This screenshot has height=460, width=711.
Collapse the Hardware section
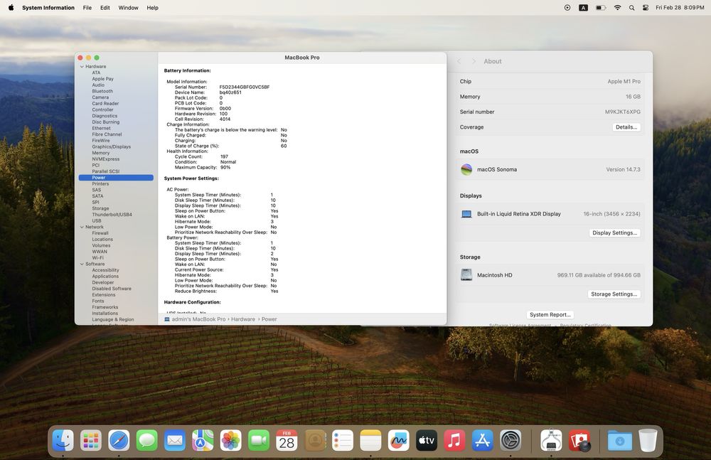coord(82,67)
